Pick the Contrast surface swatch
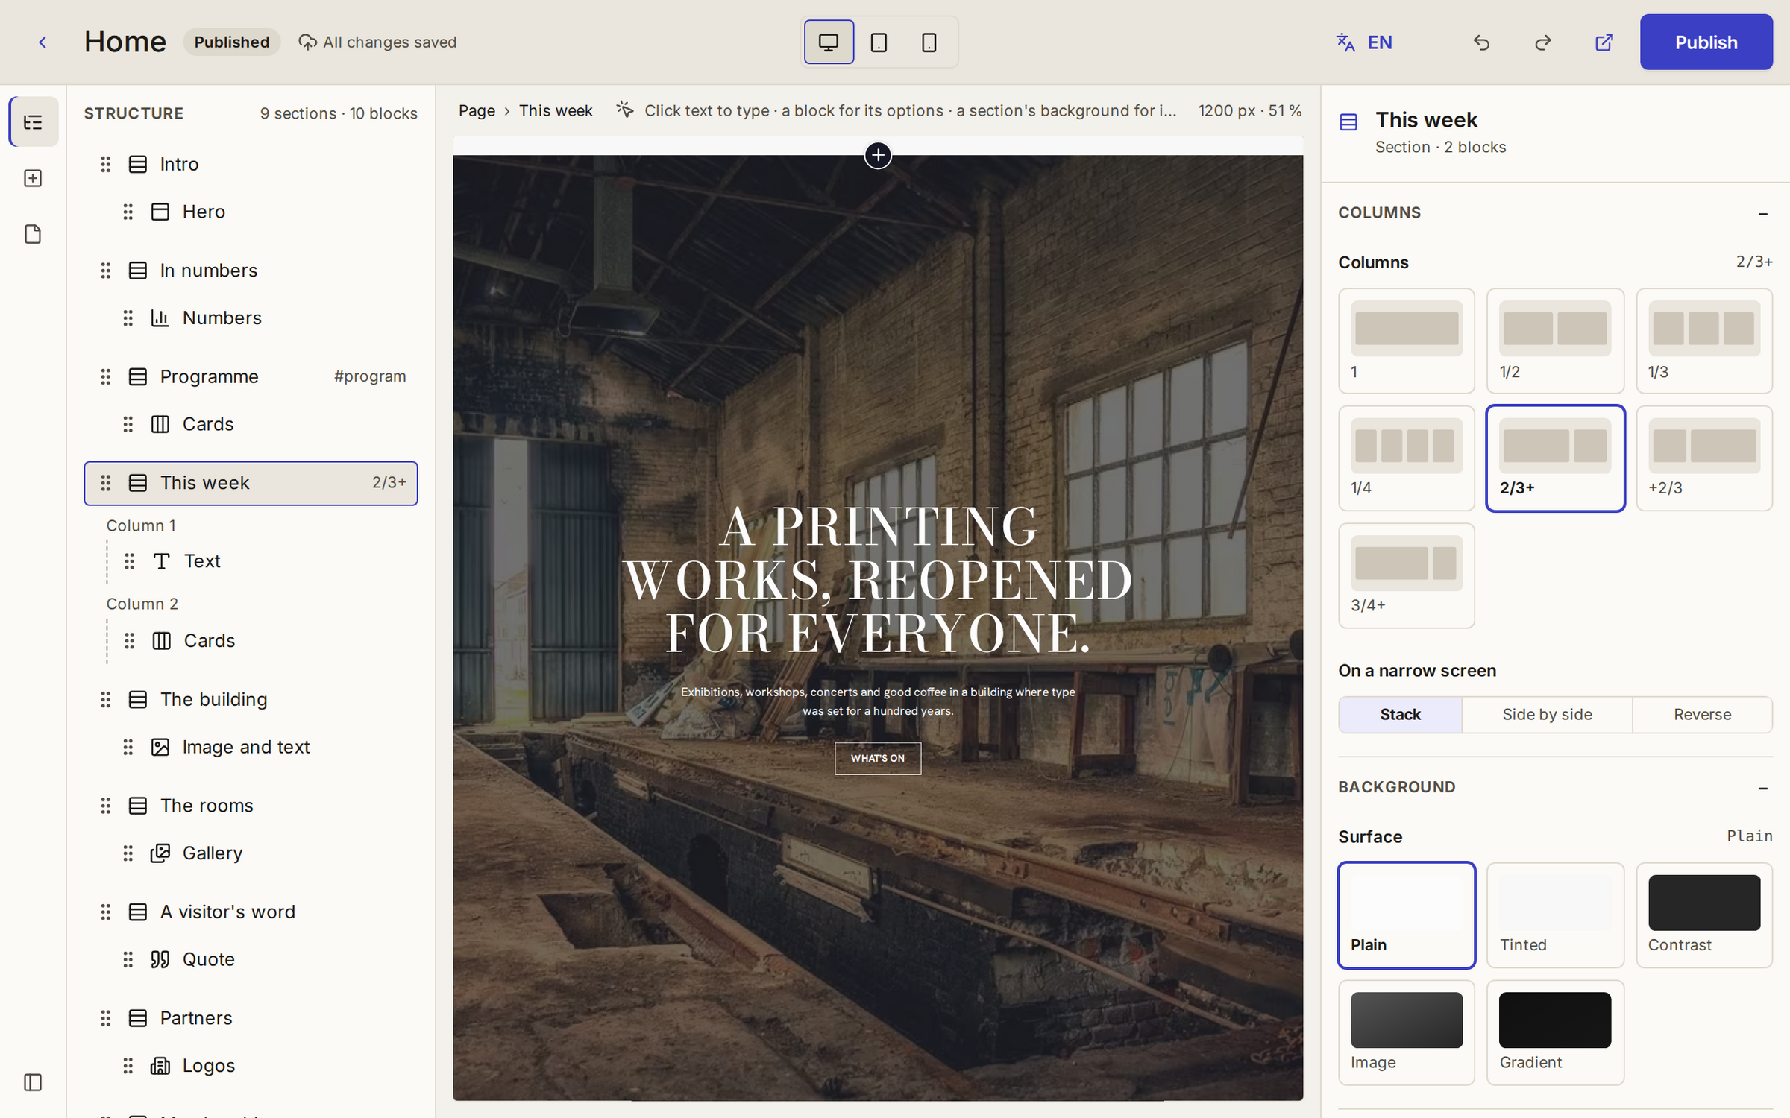The image size is (1790, 1118). 1704,915
